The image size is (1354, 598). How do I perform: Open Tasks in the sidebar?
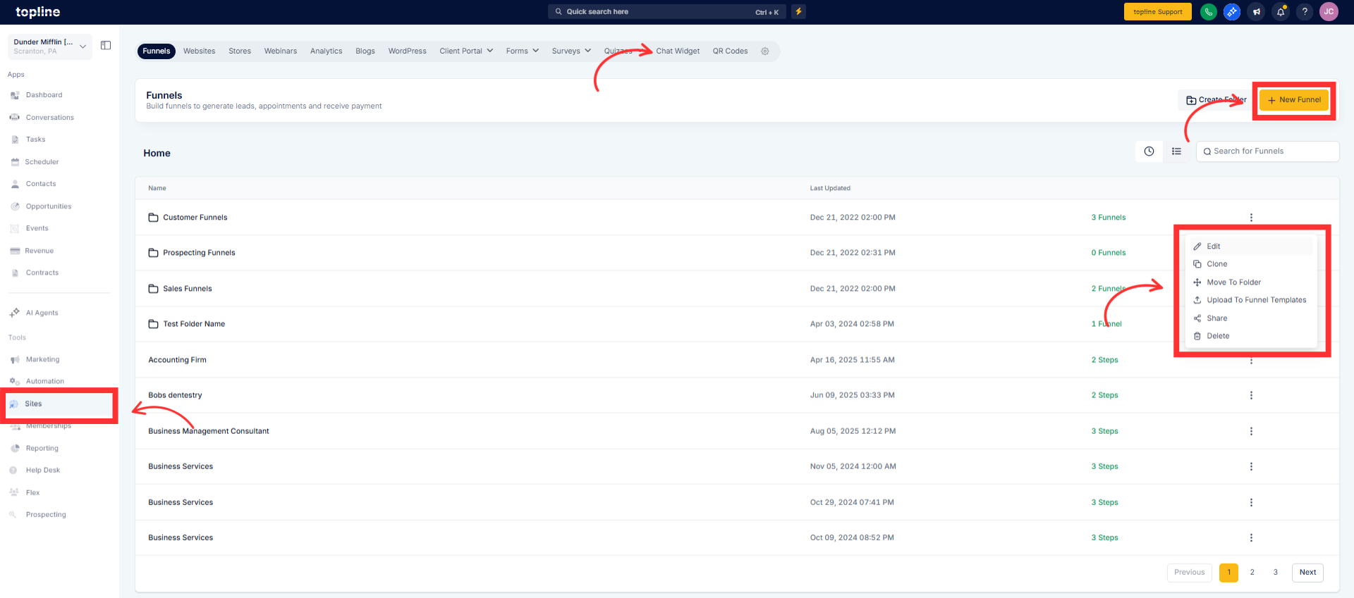[x=35, y=139]
